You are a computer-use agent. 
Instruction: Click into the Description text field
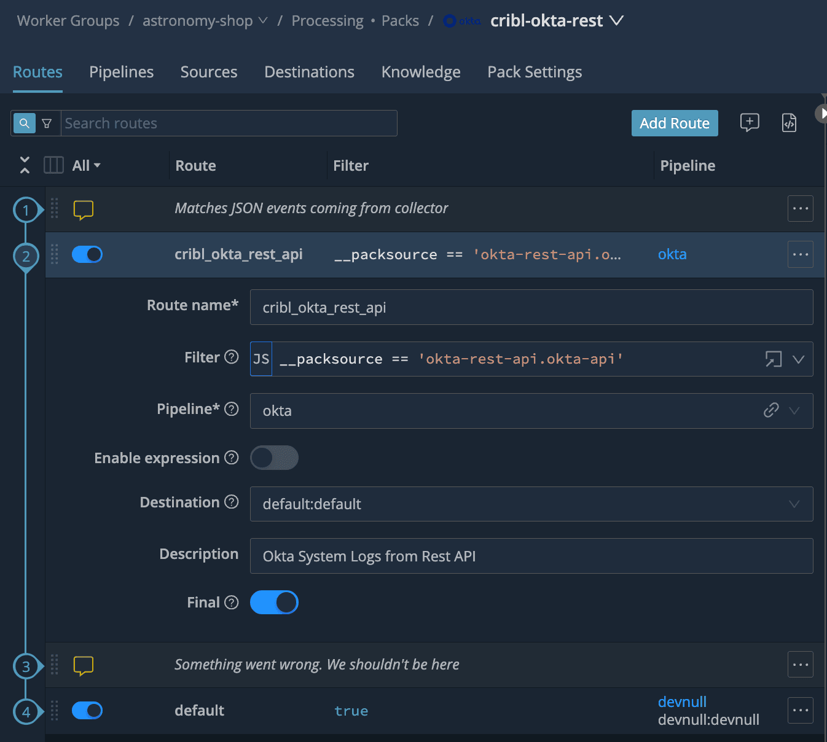tap(531, 556)
